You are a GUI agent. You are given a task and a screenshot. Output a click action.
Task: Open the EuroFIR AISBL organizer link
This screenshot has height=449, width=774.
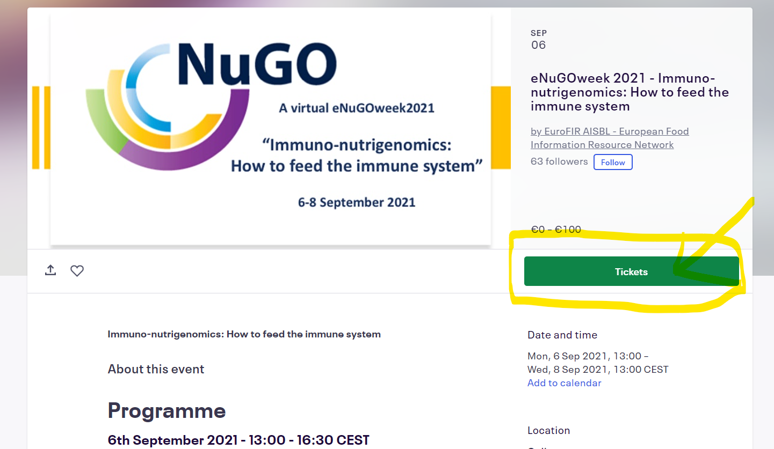coord(610,138)
